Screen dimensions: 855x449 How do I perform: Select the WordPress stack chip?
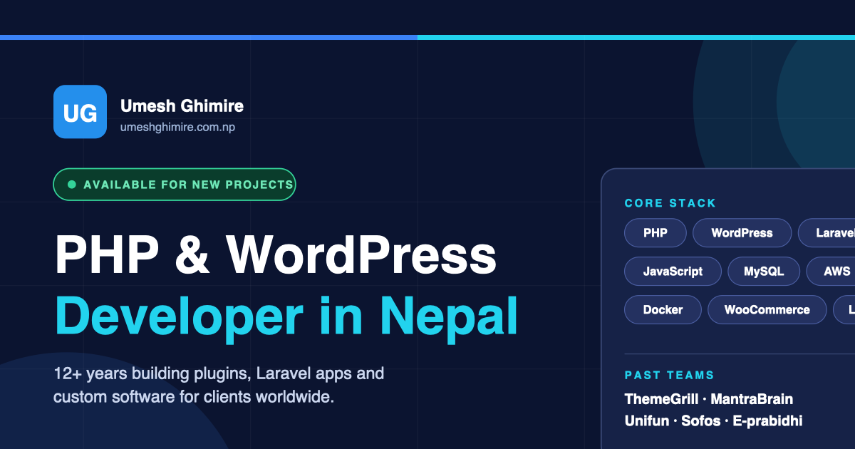(x=742, y=233)
